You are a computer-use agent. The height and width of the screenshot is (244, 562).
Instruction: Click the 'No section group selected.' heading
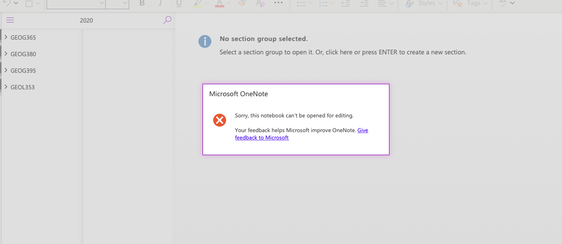[x=263, y=39]
